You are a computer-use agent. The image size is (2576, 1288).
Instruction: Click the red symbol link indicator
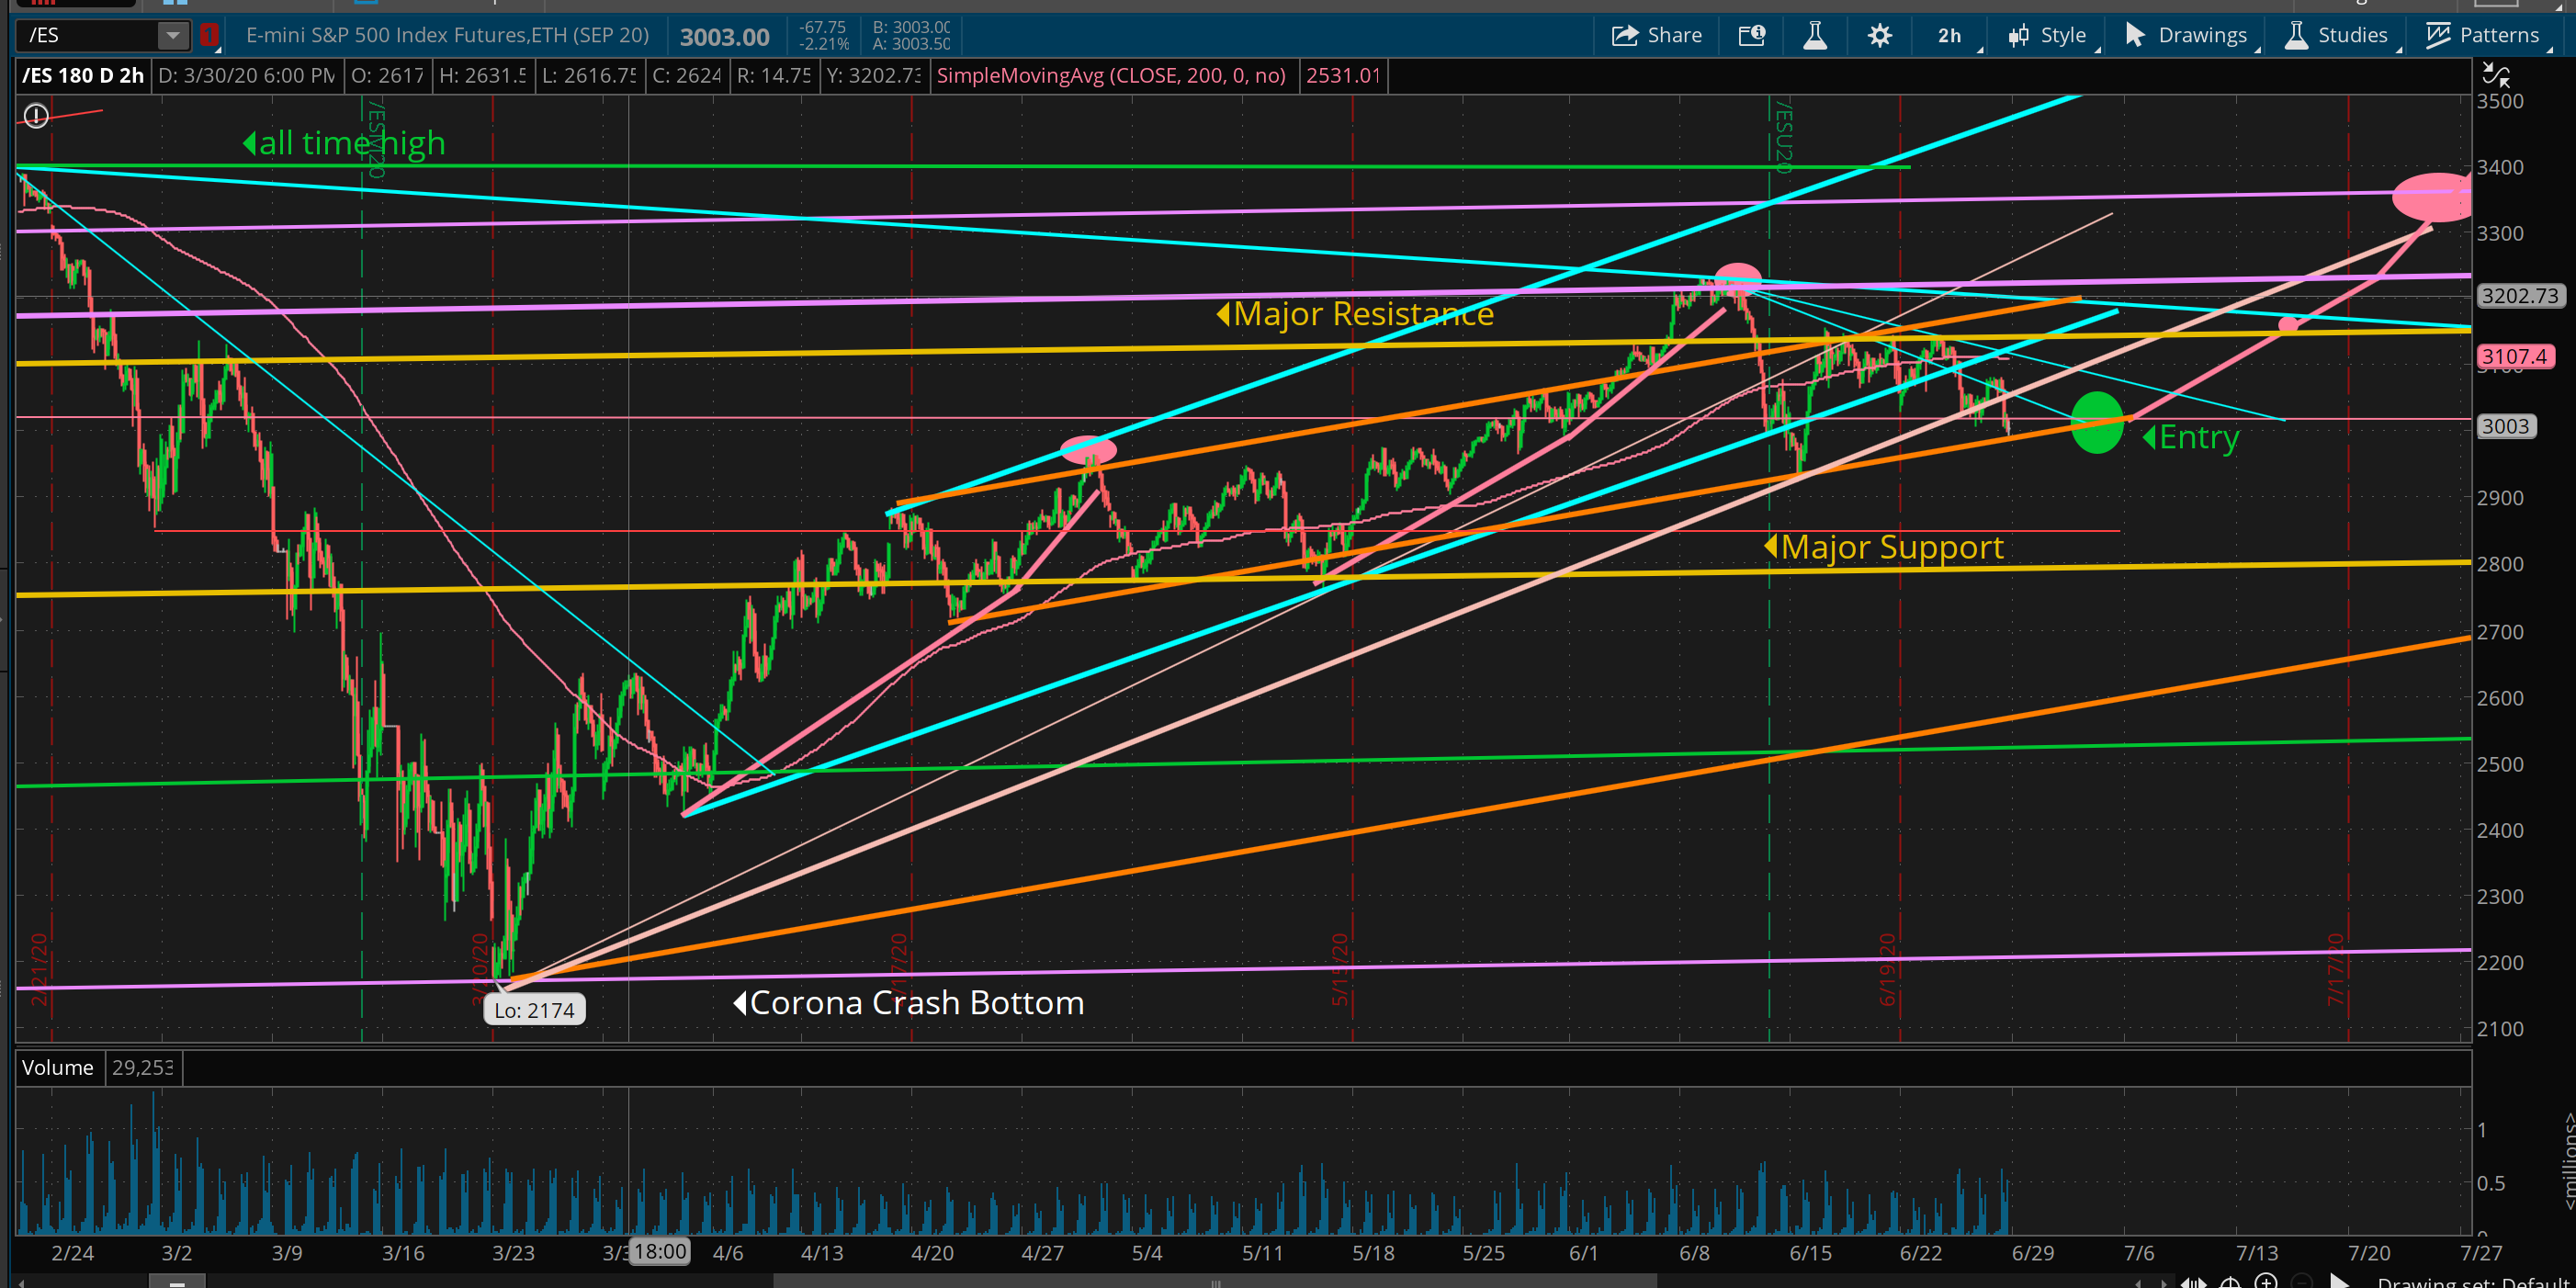click(209, 35)
